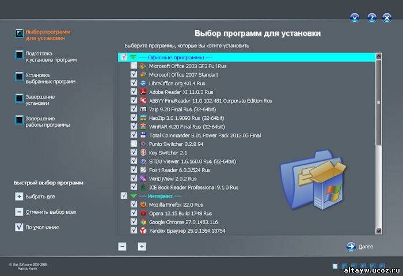Click the Mozilla Firefox icon
The image size is (403, 276).
coord(143,205)
